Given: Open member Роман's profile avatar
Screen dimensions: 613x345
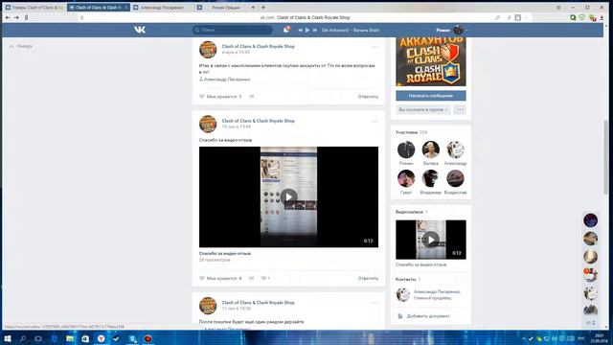Looking at the screenshot, I should (x=406, y=149).
